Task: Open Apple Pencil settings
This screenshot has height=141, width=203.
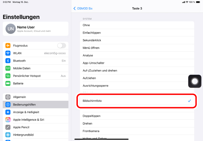Action: [36, 127]
